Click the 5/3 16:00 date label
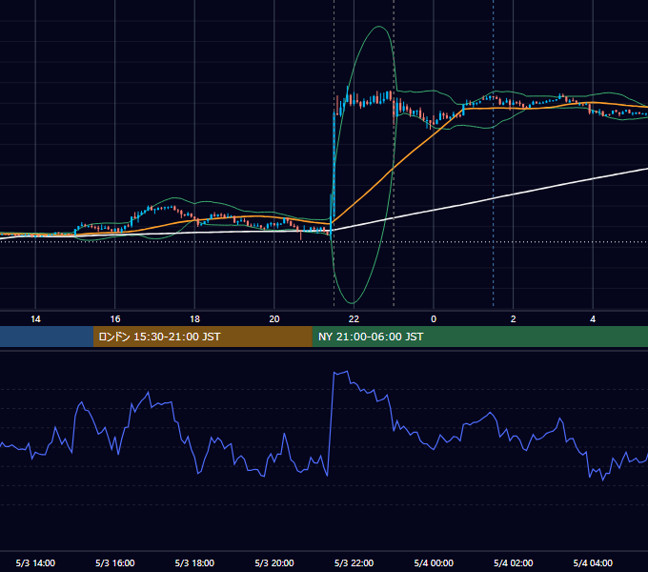This screenshot has height=572, width=648. [115, 562]
